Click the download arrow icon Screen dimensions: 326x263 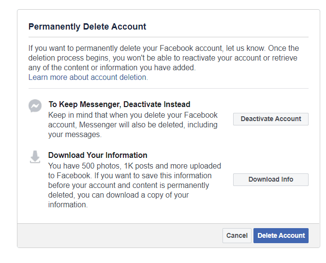click(x=35, y=157)
